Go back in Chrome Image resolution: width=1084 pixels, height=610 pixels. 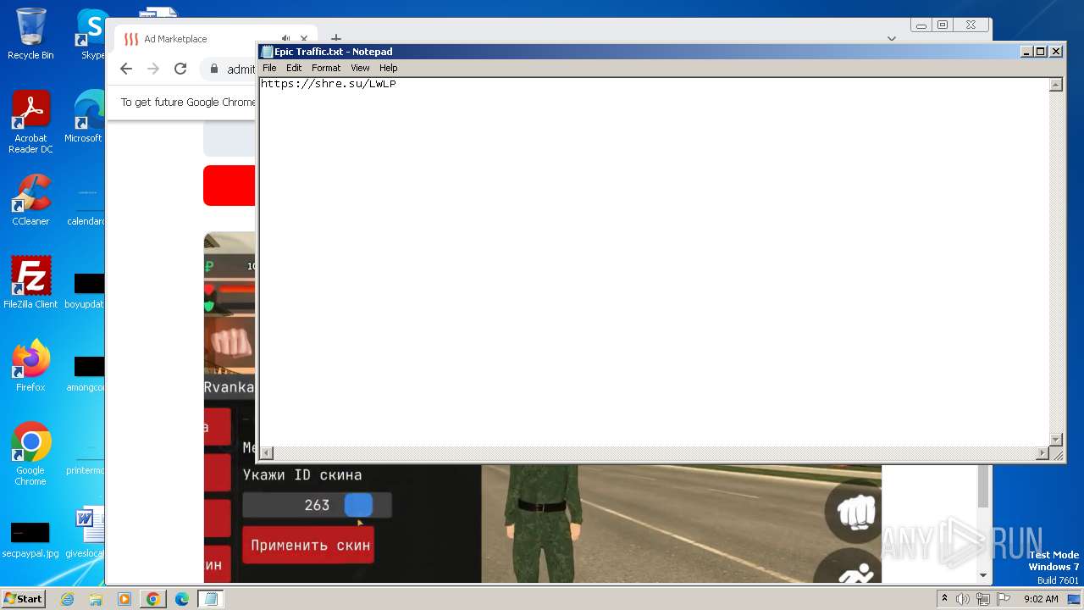(126, 69)
